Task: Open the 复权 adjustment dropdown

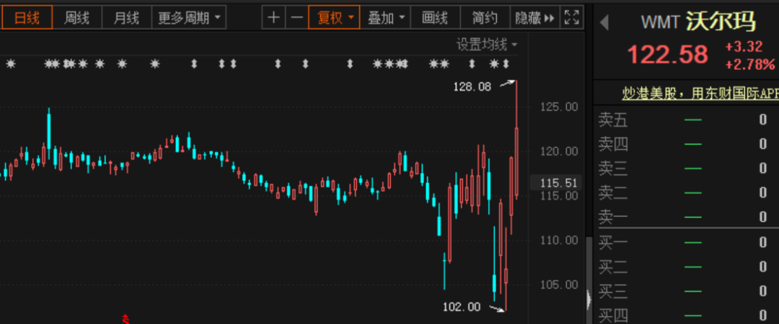Action: (x=335, y=18)
